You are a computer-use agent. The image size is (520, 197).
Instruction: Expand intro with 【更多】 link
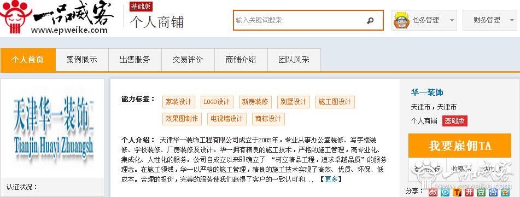331,179
